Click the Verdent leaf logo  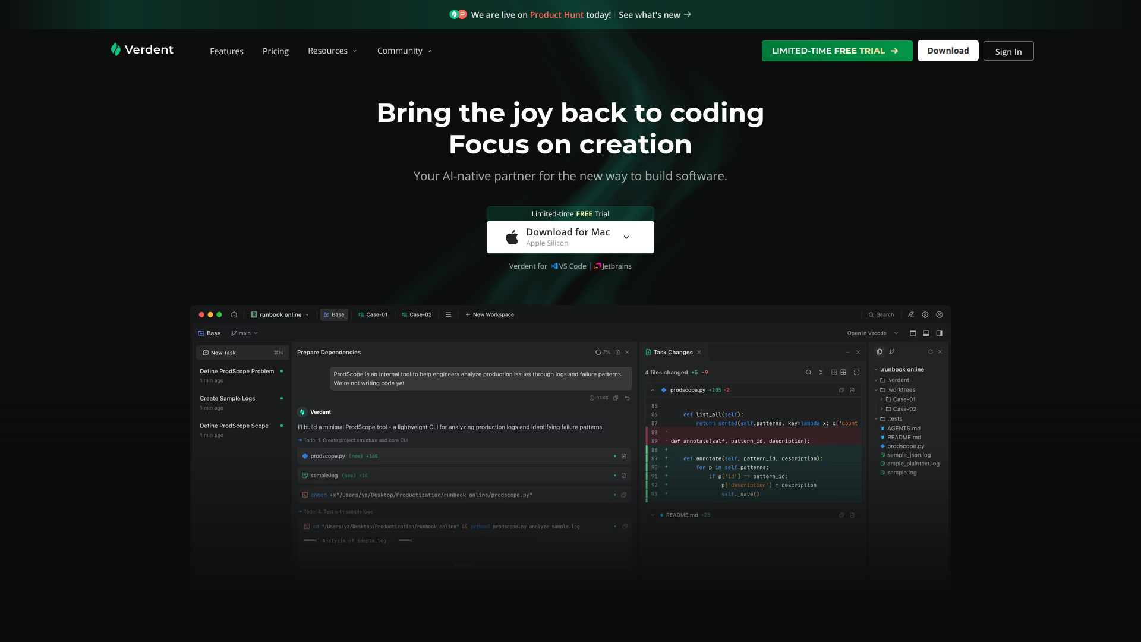point(116,50)
